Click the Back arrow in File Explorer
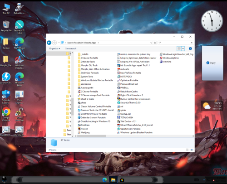The width and height of the screenshot is (227, 184). coord(49,43)
